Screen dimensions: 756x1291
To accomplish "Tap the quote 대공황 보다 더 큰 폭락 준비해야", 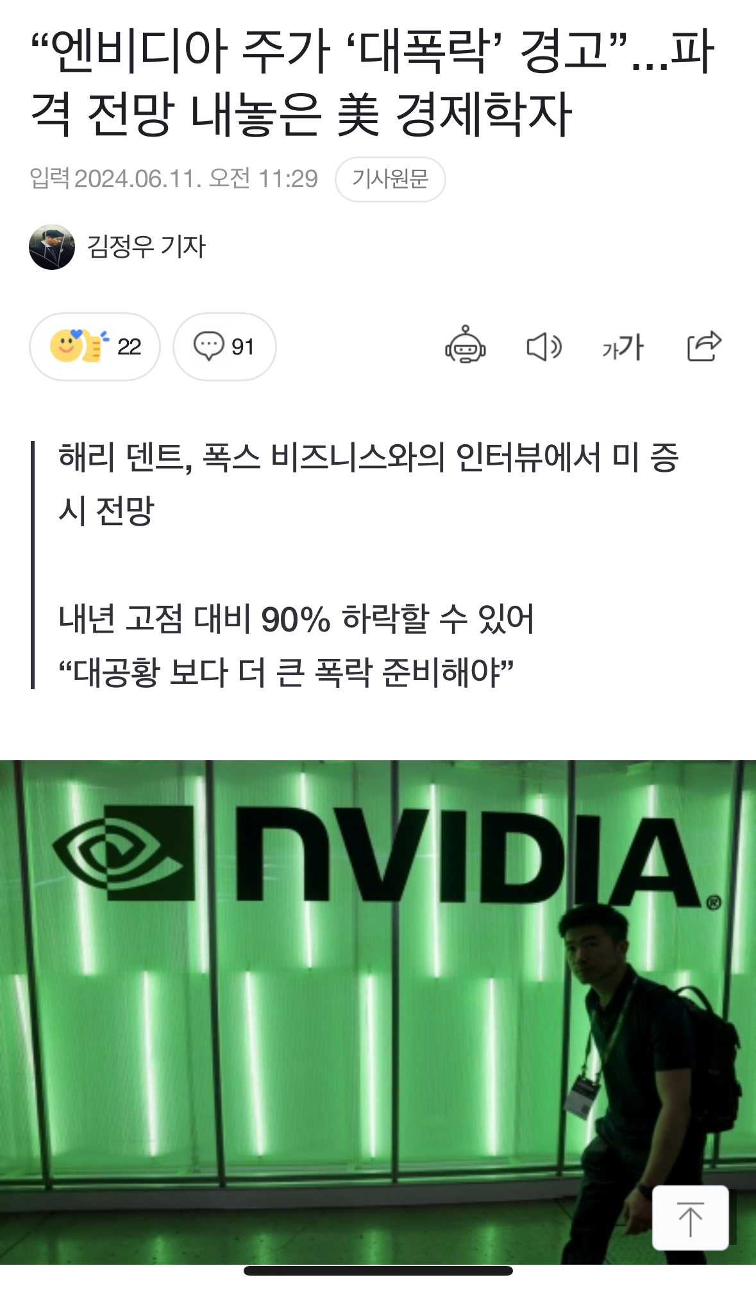I will point(286,672).
